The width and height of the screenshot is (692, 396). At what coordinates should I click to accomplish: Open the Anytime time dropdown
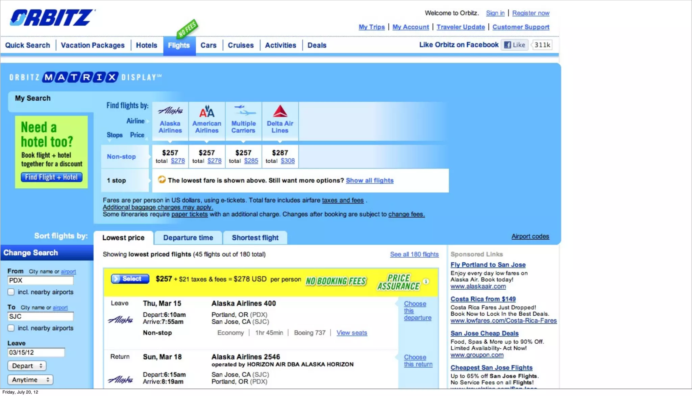pyautogui.click(x=30, y=380)
